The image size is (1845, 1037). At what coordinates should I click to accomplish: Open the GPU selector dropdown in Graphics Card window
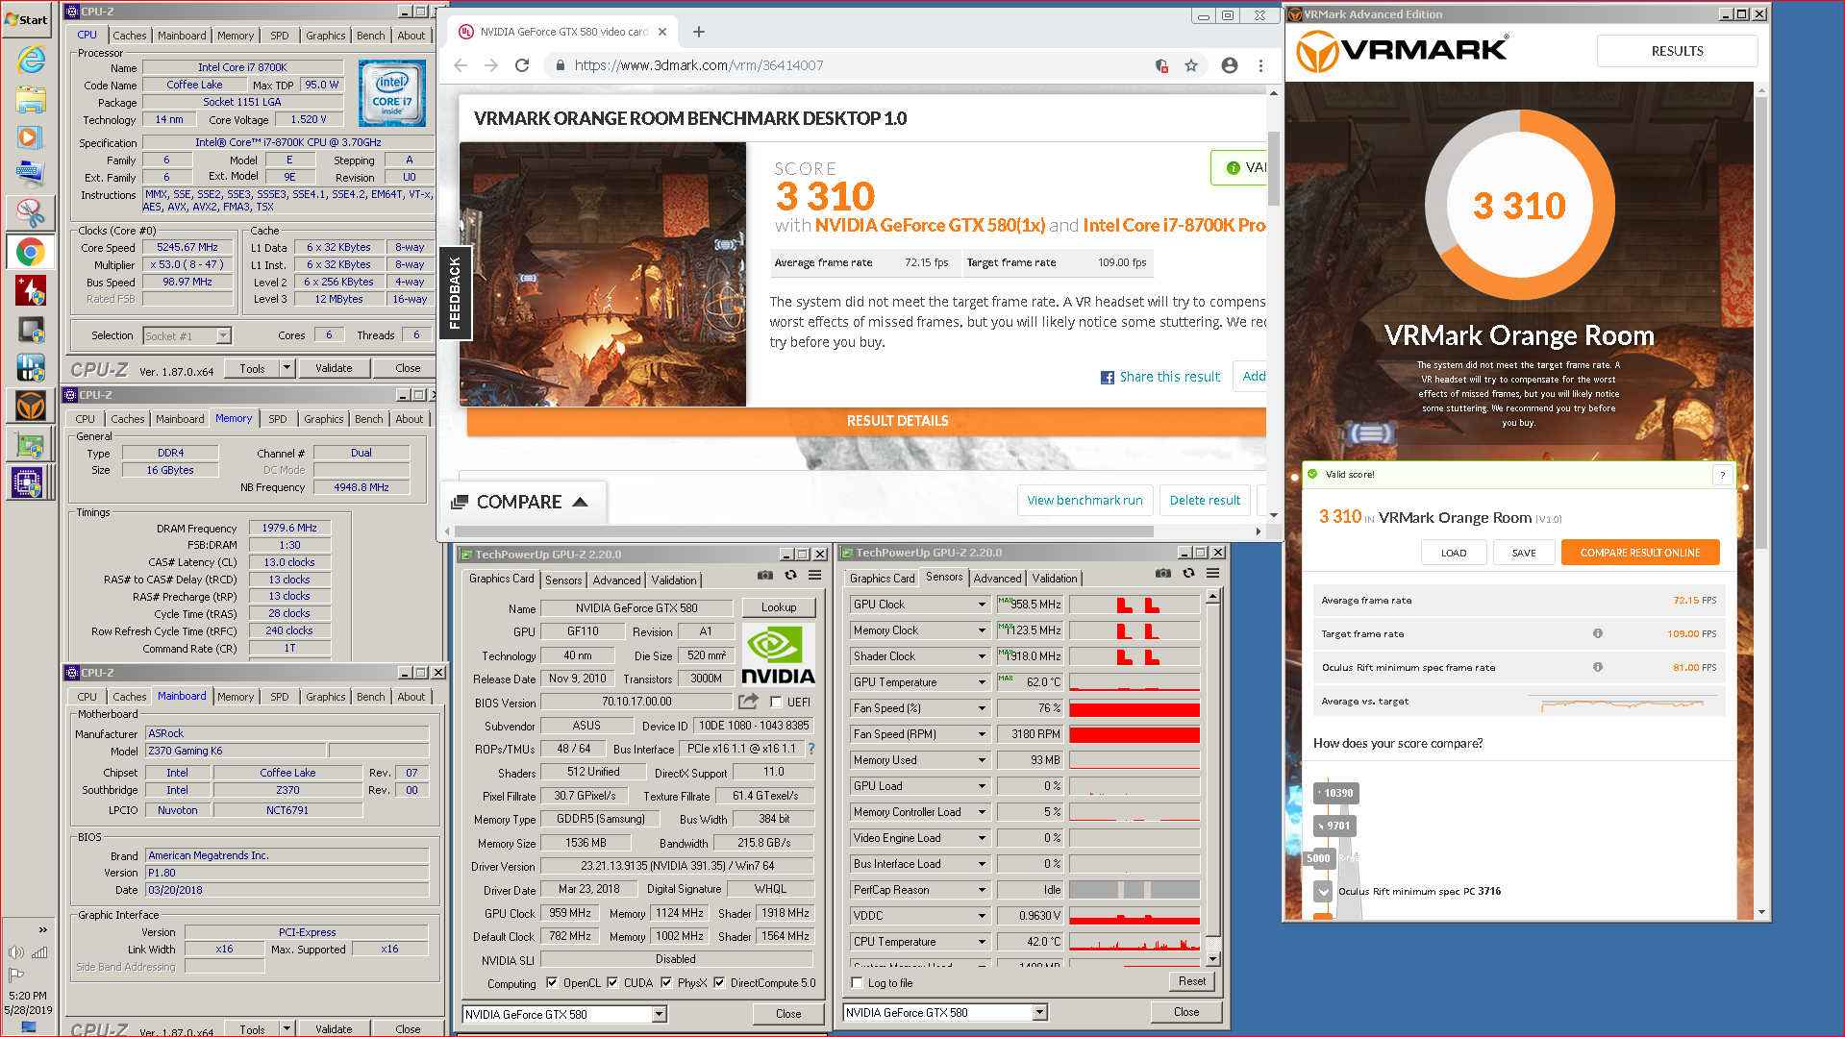(660, 1015)
